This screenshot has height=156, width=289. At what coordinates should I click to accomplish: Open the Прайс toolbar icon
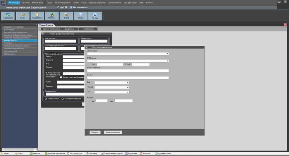pyautogui.click(x=81, y=15)
